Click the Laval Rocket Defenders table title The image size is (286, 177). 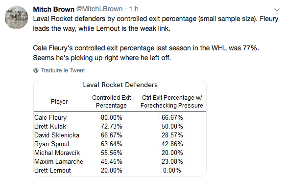coord(120,85)
